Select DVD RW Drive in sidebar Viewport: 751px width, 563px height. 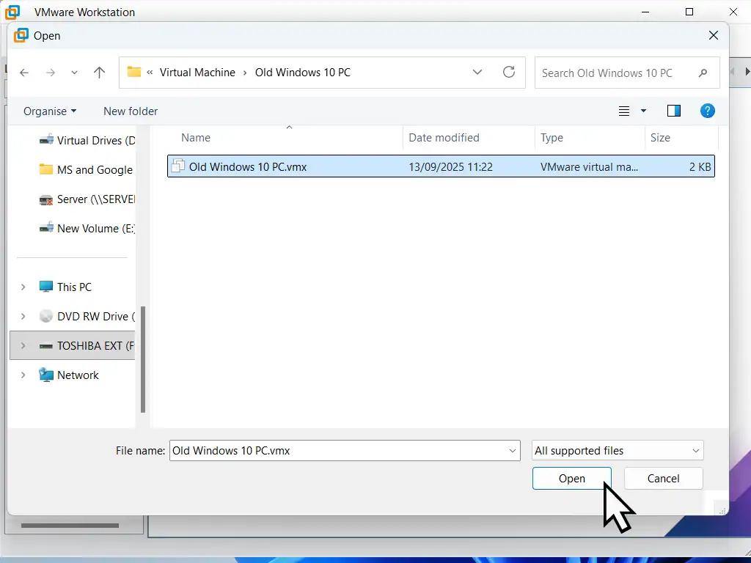pos(96,317)
